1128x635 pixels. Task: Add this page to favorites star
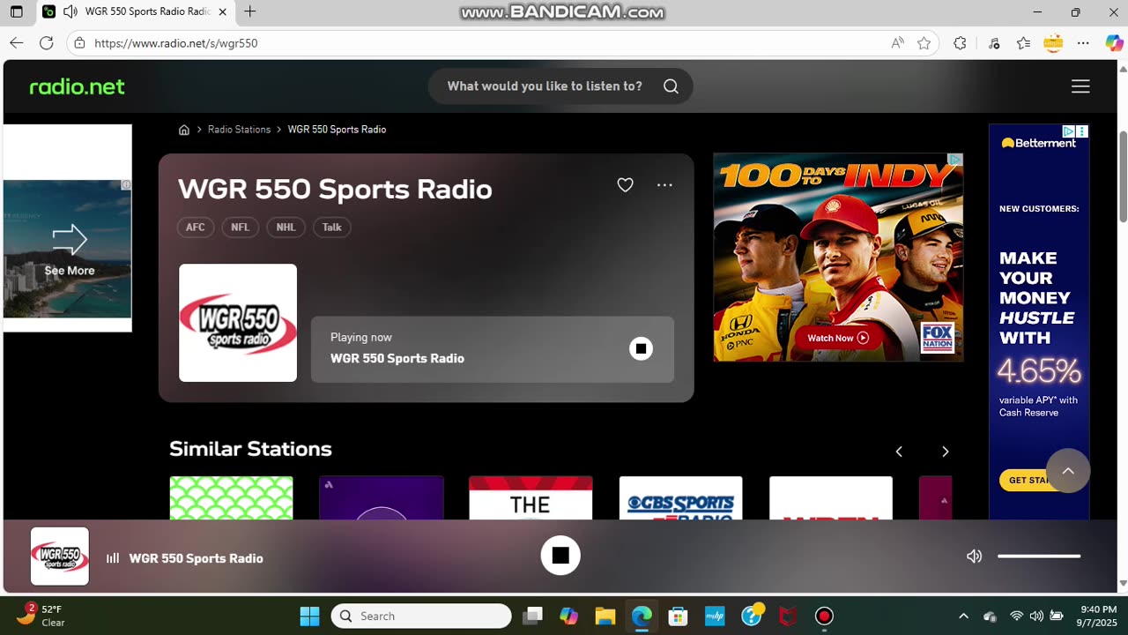924,42
